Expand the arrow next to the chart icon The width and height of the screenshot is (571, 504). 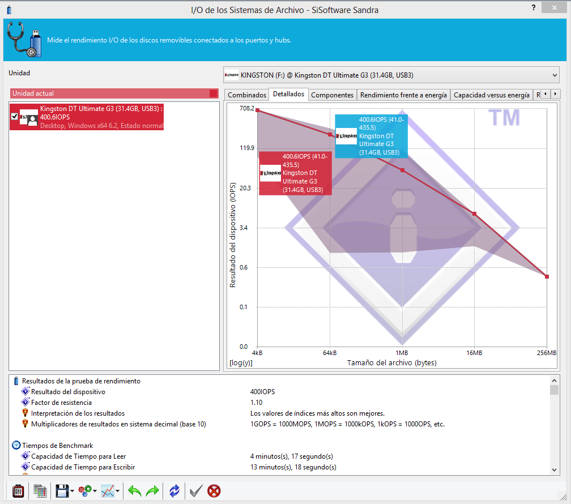pos(118,491)
